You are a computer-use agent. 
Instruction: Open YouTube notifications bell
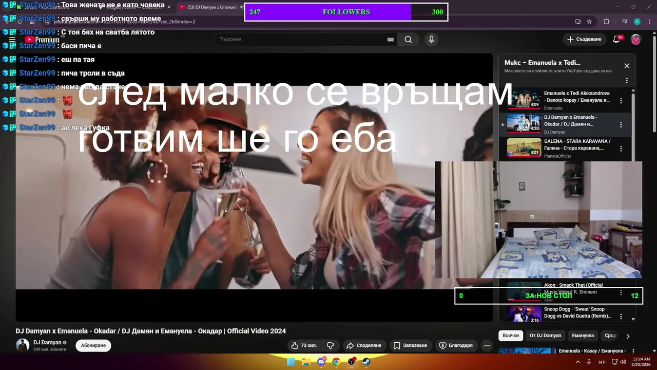tap(617, 39)
